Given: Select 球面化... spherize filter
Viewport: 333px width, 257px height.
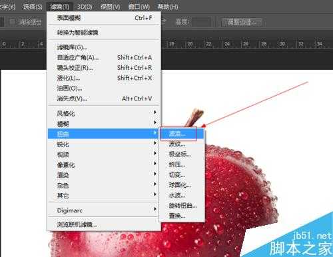Looking at the screenshot, I should pos(182,185).
